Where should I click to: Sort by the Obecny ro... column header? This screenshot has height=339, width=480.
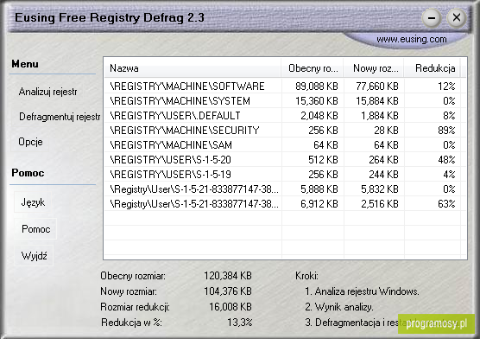pos(313,68)
